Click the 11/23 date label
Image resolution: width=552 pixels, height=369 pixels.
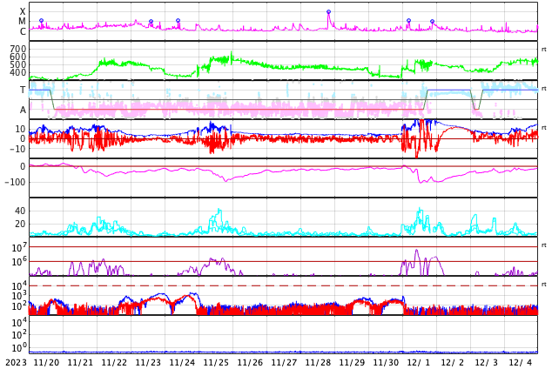148,362
